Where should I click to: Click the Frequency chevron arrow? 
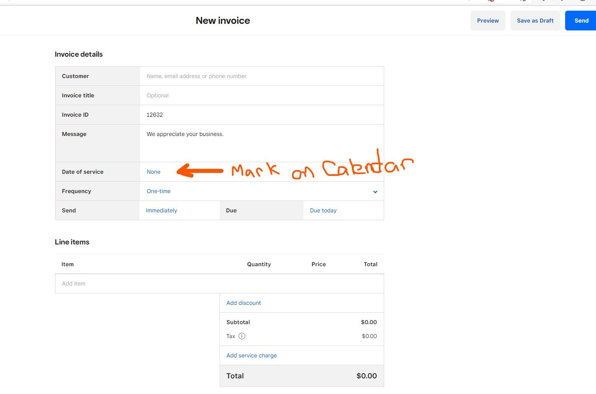(375, 191)
